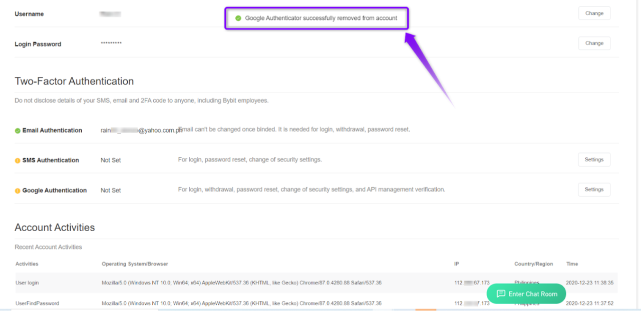
Task: Click the Google Authenticator removed notification text
Action: coord(321,18)
